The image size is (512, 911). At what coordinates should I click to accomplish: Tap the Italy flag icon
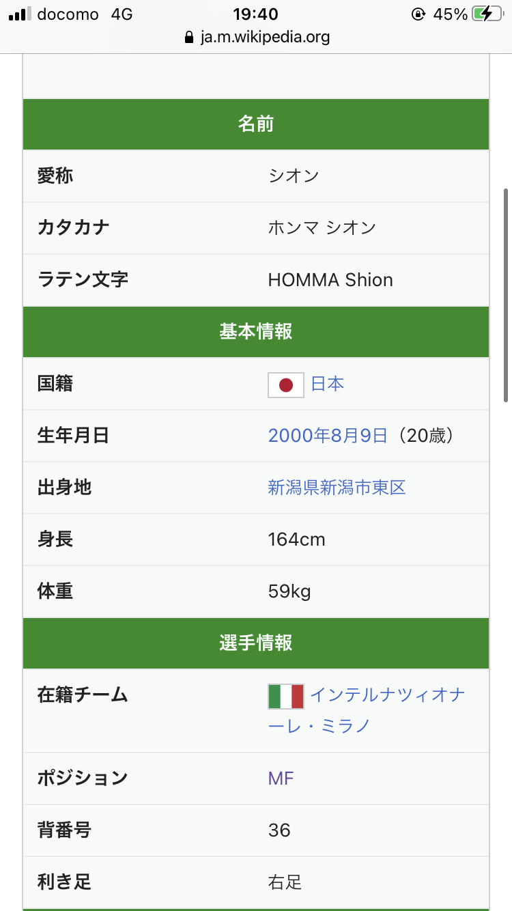pos(286,696)
